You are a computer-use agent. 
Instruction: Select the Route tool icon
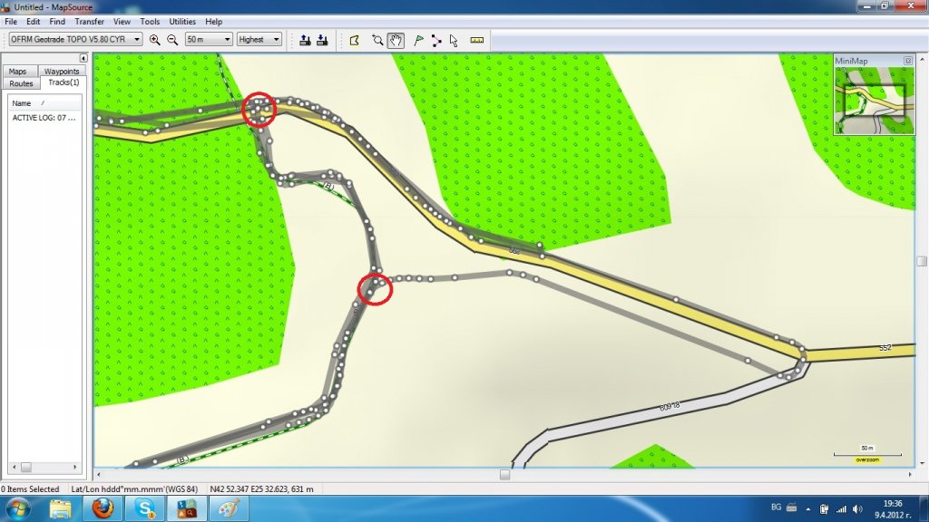click(436, 40)
